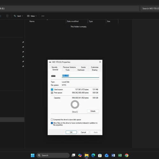The width and height of the screenshot is (159, 159).
Task: Click the Cancel button in Properties
Action: 83,132
